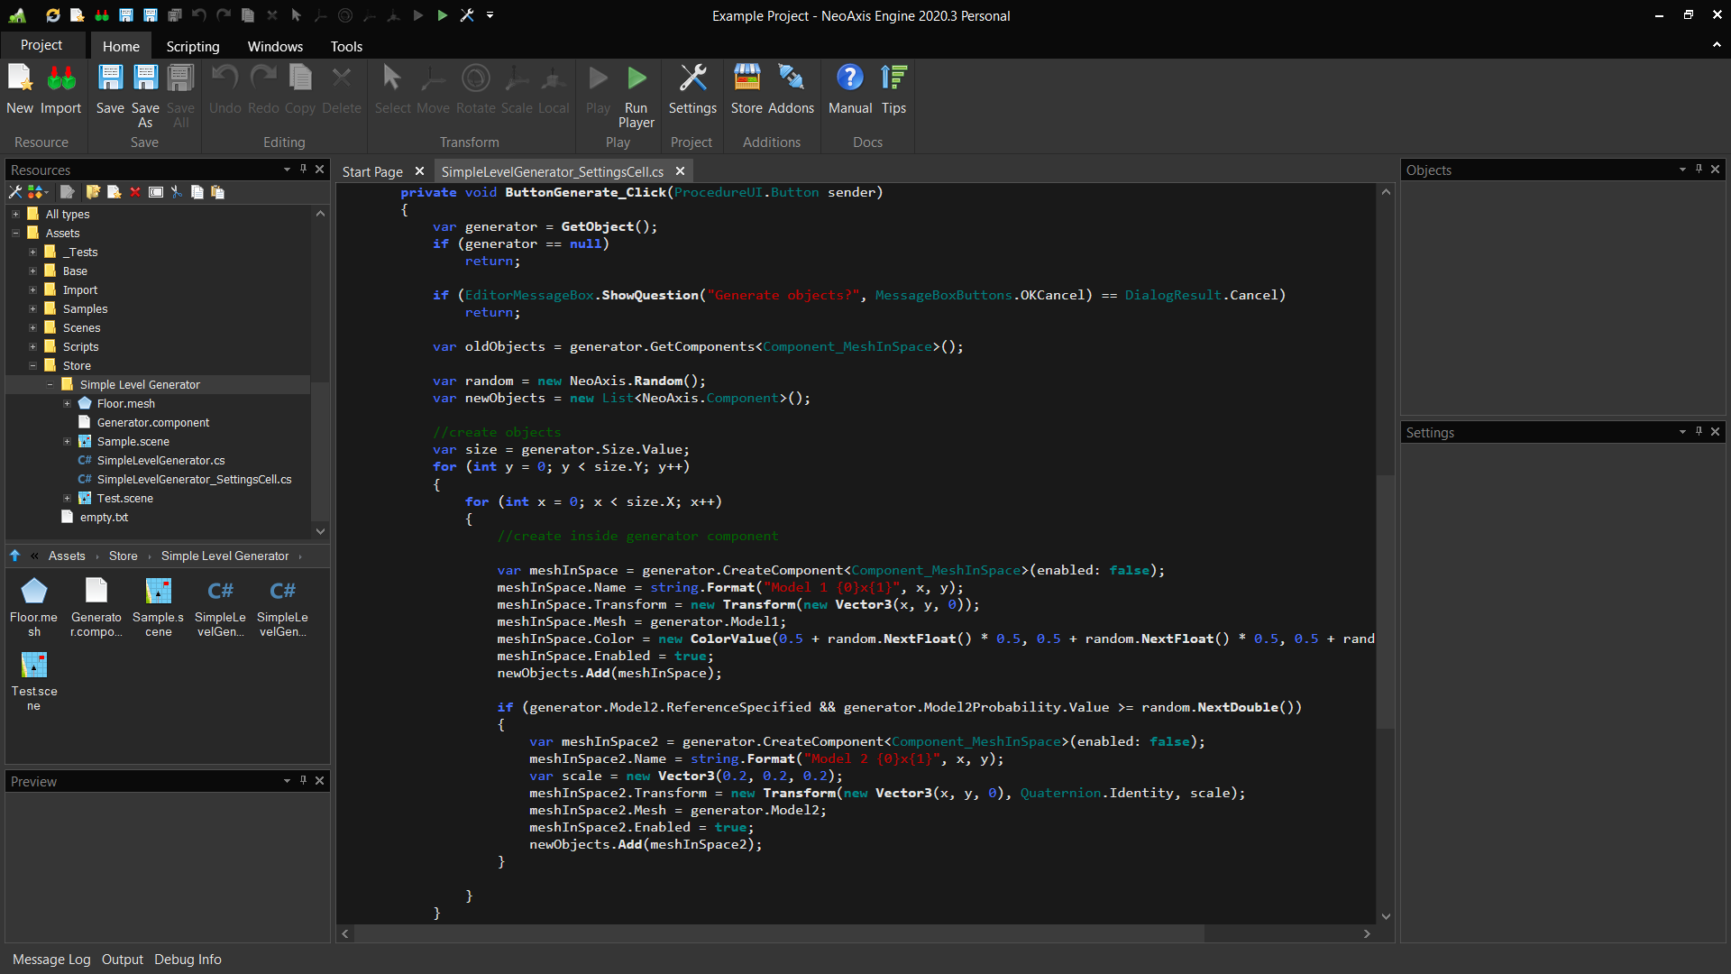Viewport: 1731px width, 974px height.
Task: Delete resource with red X toolbar icon
Action: [x=135, y=191]
